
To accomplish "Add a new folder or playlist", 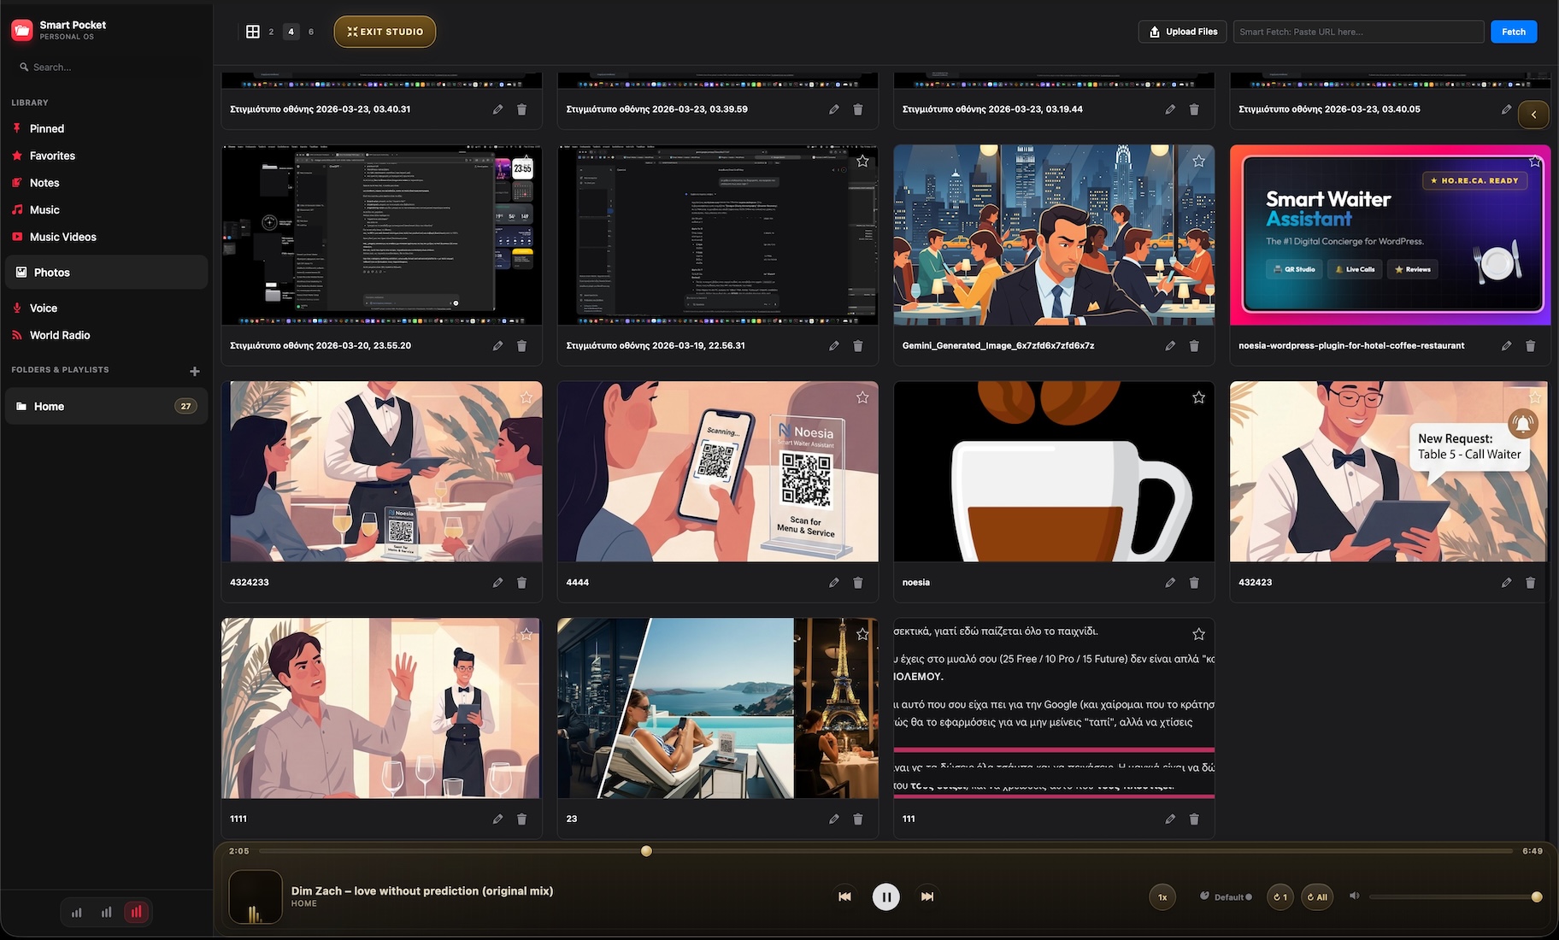I will click(195, 371).
